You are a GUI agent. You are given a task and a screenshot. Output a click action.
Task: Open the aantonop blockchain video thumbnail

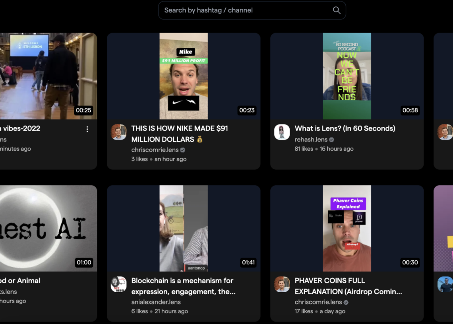(x=184, y=228)
